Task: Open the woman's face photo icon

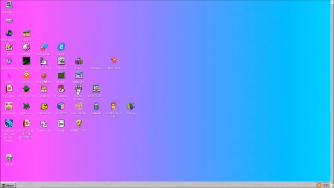Action: pos(9,106)
